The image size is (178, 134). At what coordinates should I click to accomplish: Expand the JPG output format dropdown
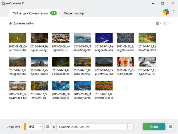[x=40, y=126]
